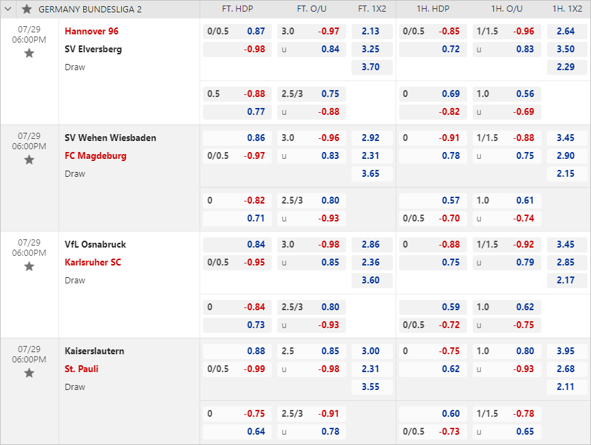
Task: Open Kaiserslautern team name
Action: 94,351
